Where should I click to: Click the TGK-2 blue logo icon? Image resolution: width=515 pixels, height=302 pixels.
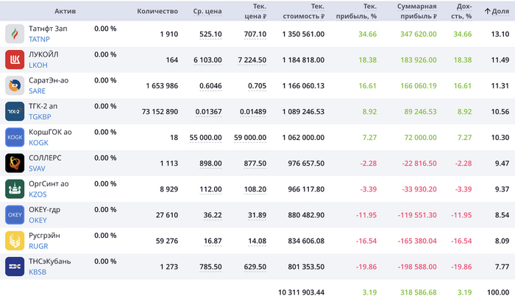[15, 111]
